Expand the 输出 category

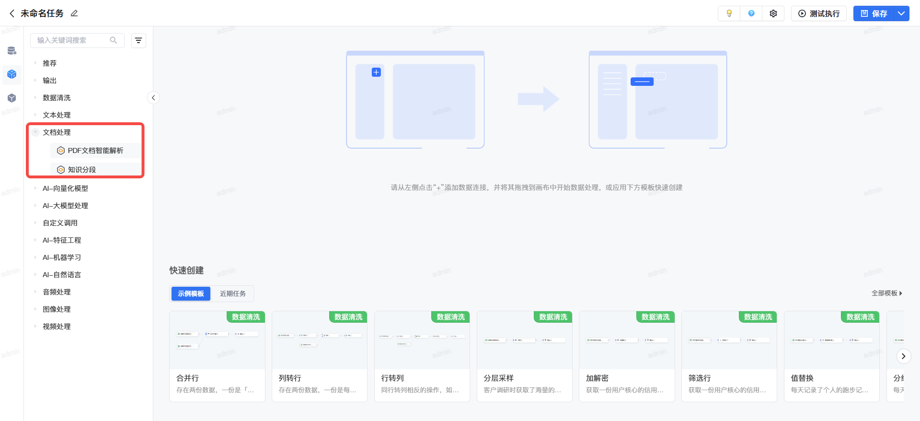coord(35,81)
